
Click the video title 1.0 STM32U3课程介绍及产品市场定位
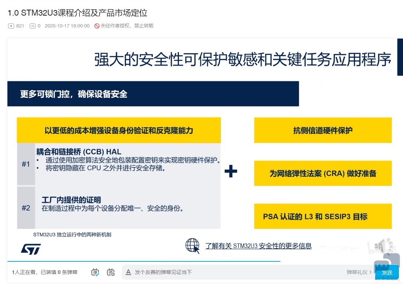78,13
